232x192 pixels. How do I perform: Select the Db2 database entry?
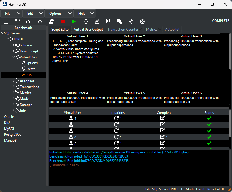7,122
